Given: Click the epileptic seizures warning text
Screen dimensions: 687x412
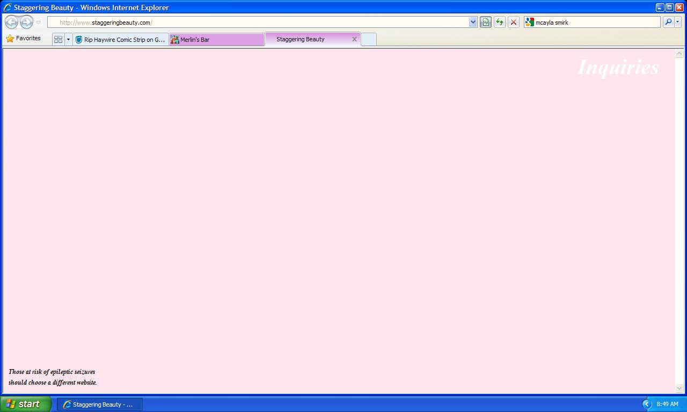Looking at the screenshot, I should (53, 377).
